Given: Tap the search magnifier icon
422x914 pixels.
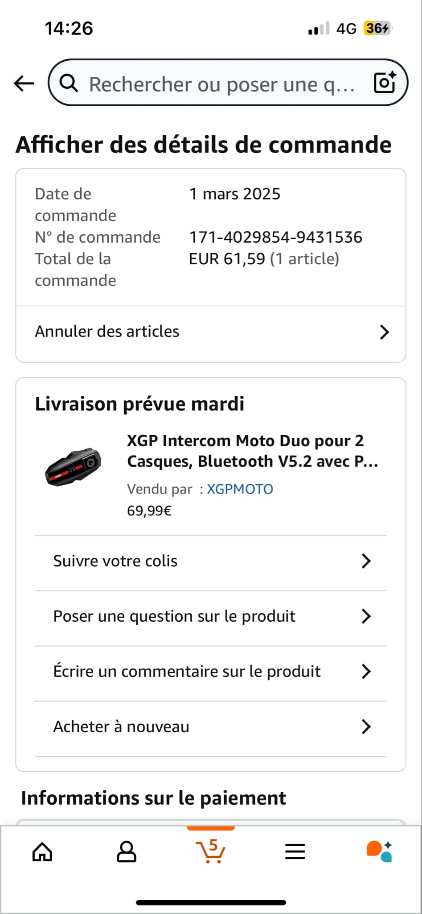Looking at the screenshot, I should (69, 83).
